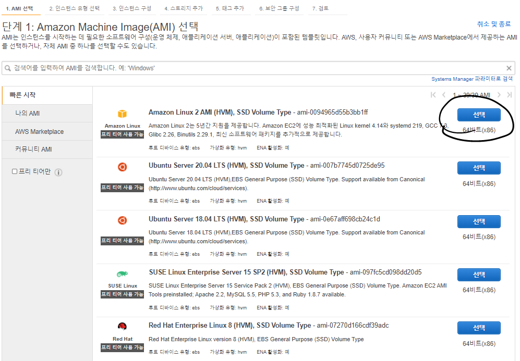Click 프리 티어 사용 가능 badge under SUSE Linux

tap(123, 294)
